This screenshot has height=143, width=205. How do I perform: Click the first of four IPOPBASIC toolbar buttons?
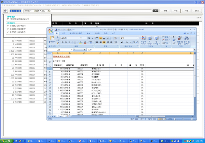[165, 11]
